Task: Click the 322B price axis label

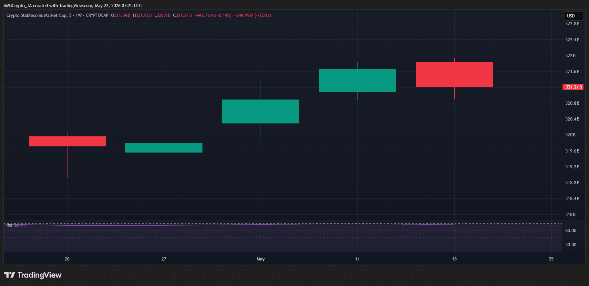Action: pyautogui.click(x=570, y=56)
